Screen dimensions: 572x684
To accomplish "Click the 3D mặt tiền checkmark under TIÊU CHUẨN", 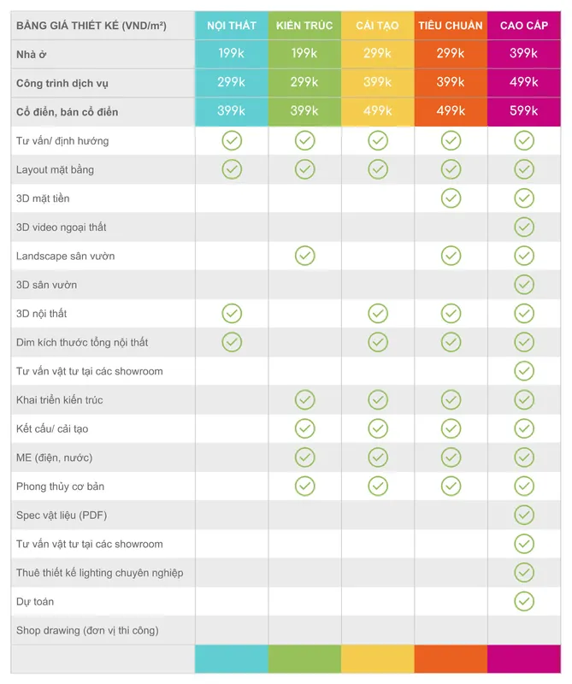I will (451, 198).
